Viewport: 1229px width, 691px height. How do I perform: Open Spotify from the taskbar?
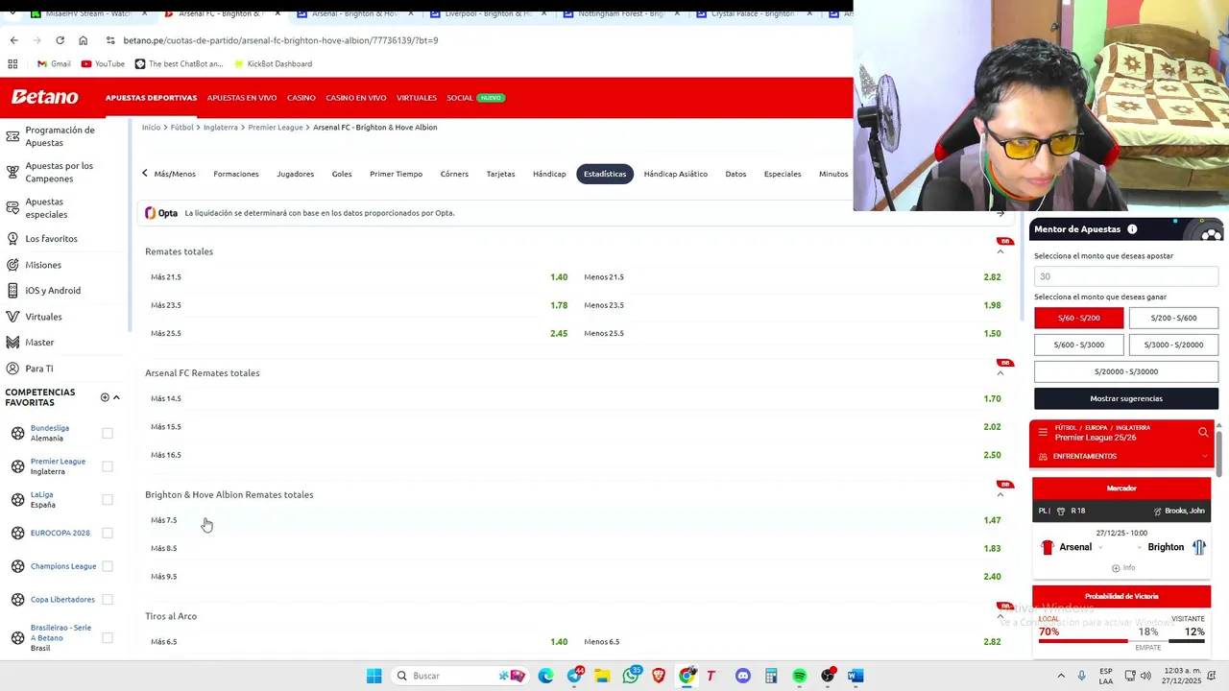pos(799,676)
